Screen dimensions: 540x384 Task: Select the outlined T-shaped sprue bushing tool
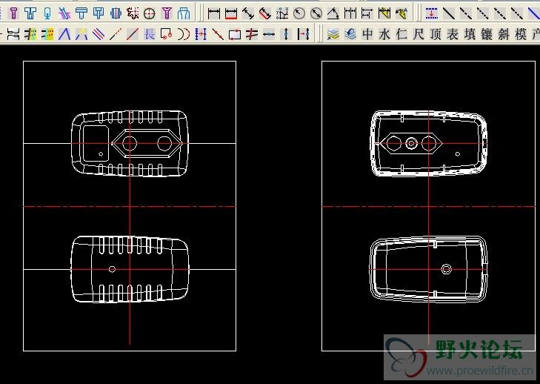(x=30, y=13)
